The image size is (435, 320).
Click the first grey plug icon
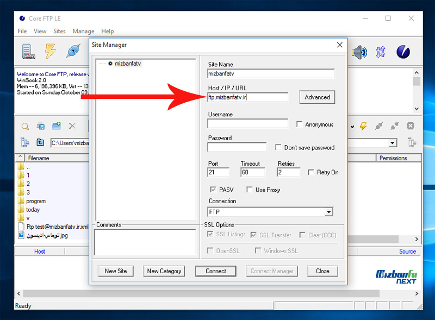click(379, 126)
